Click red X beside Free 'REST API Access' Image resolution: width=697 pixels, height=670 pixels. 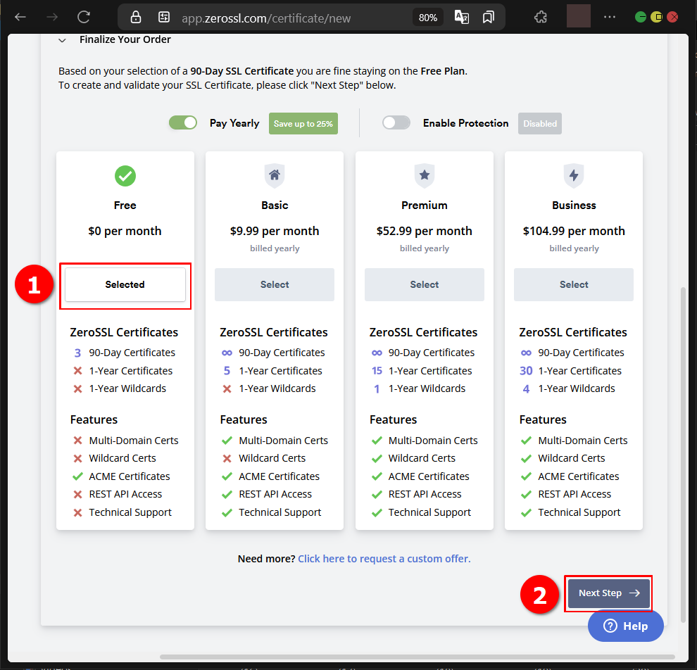(77, 495)
